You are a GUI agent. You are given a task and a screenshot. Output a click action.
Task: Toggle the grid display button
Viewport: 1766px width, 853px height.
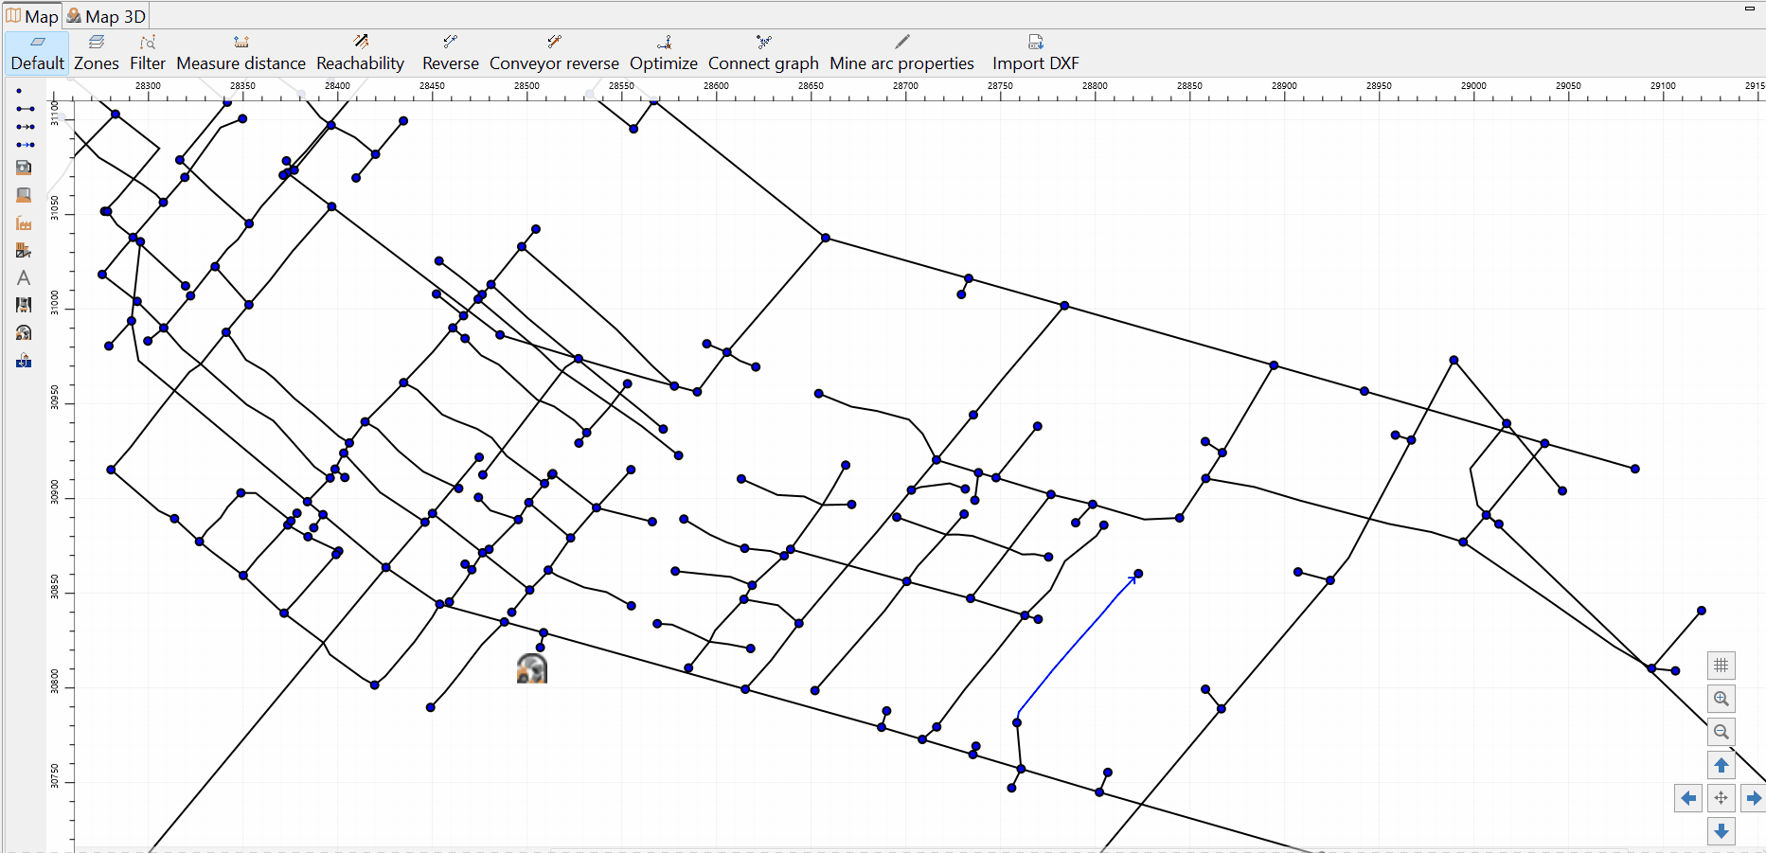pos(1721,666)
